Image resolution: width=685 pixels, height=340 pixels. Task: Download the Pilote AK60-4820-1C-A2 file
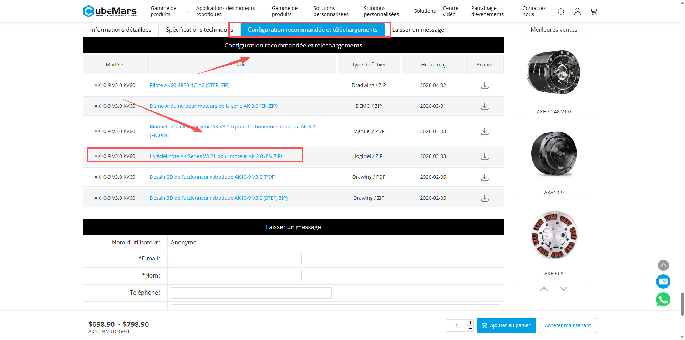point(484,86)
